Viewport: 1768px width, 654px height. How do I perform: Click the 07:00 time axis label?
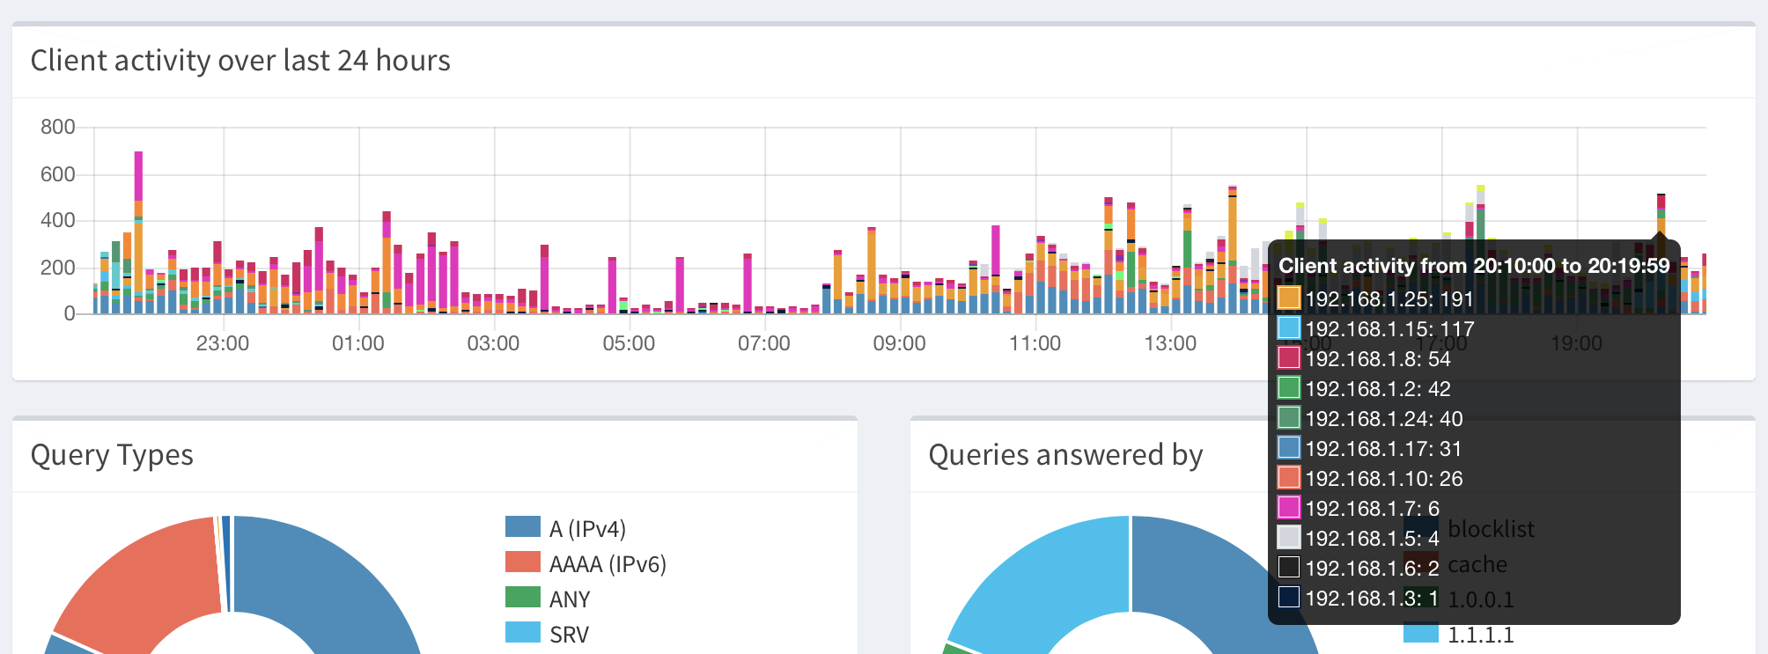click(764, 343)
